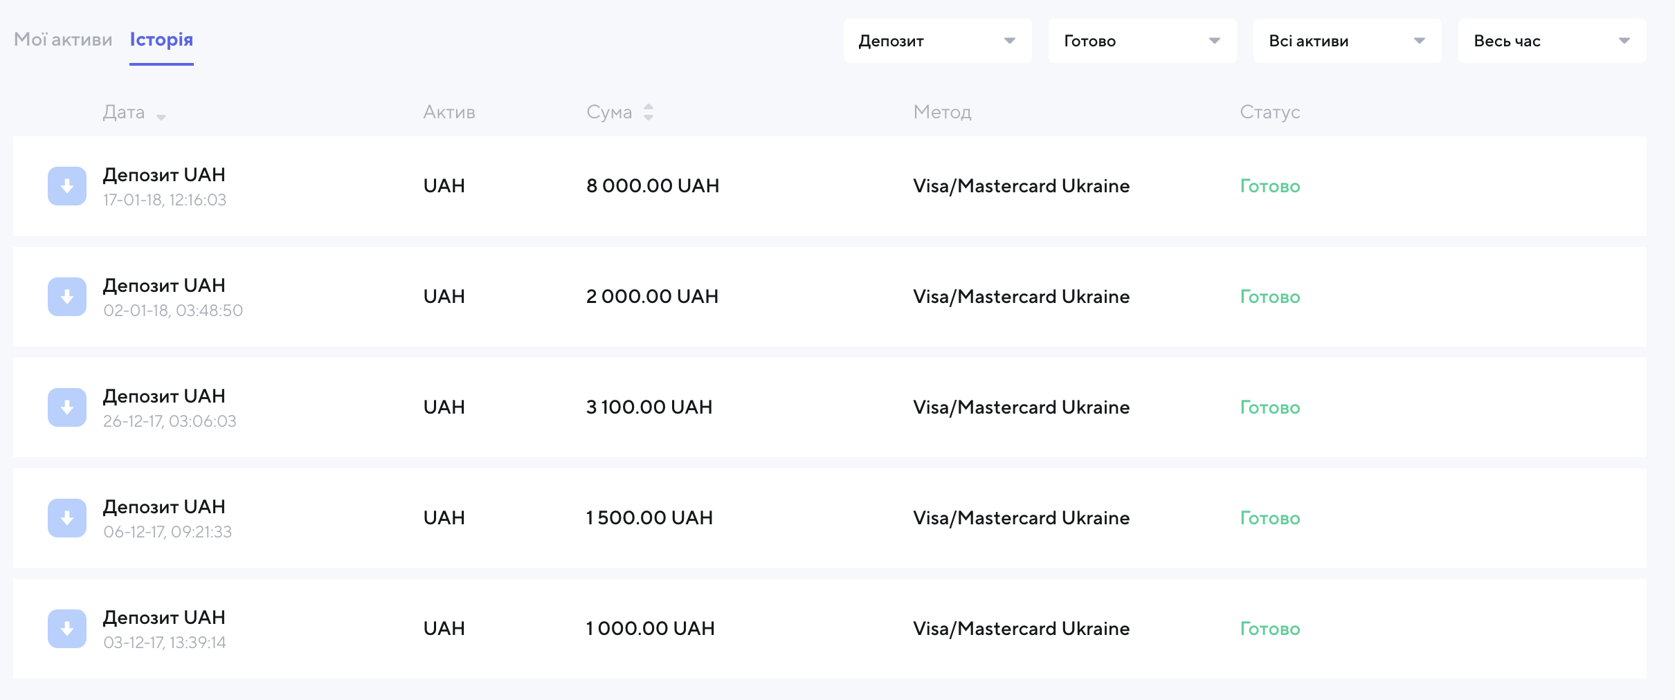This screenshot has height=700, width=1675.
Task: Sort by Дата using arrow icon
Action: [x=161, y=117]
